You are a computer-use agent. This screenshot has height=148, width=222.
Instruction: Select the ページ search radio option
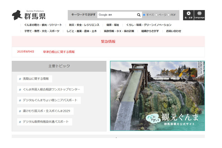click(156, 15)
